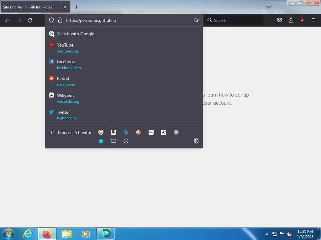This screenshot has height=240, width=321.
Task: Expand the list all tabs chevron
Action: 269,7
